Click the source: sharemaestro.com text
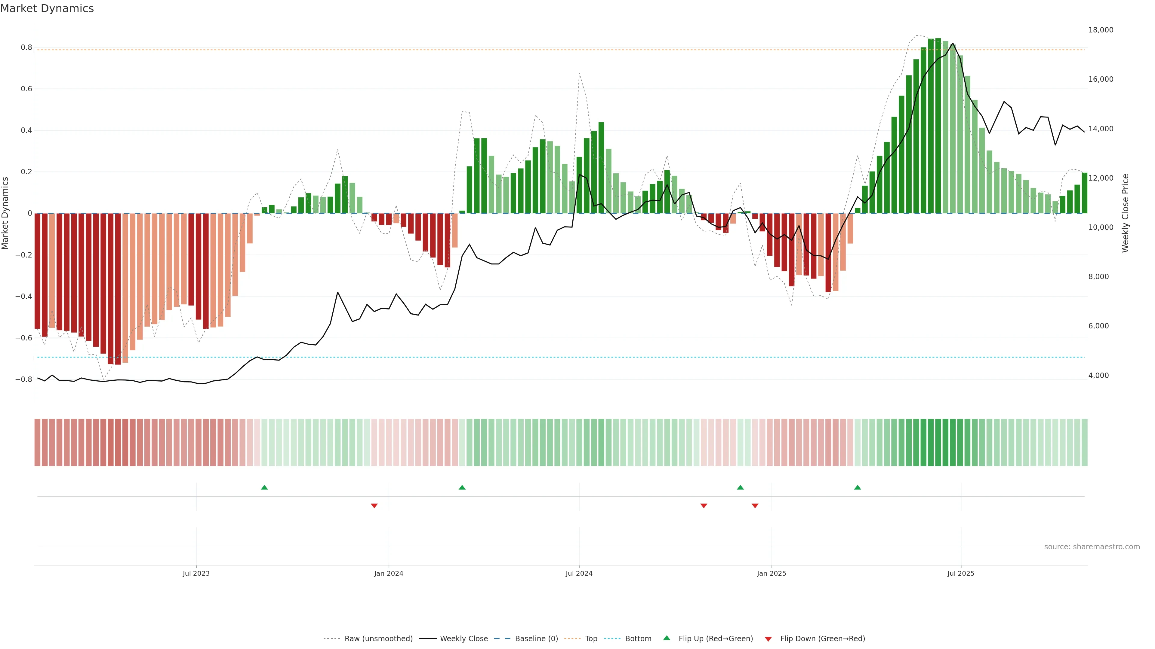Viewport: 1155px width, 649px height. (x=1092, y=547)
